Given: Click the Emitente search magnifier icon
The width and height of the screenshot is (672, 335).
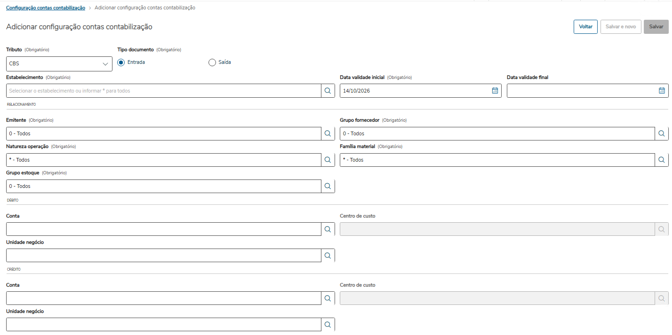Looking at the screenshot, I should pos(328,133).
